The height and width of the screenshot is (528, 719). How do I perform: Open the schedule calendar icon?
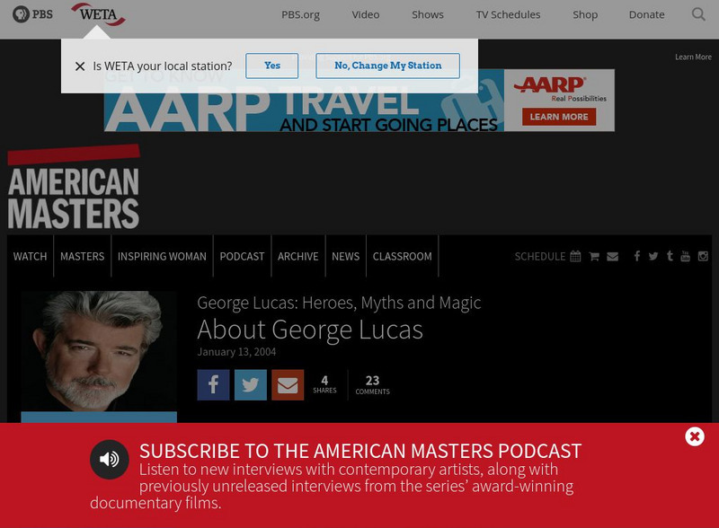point(575,256)
